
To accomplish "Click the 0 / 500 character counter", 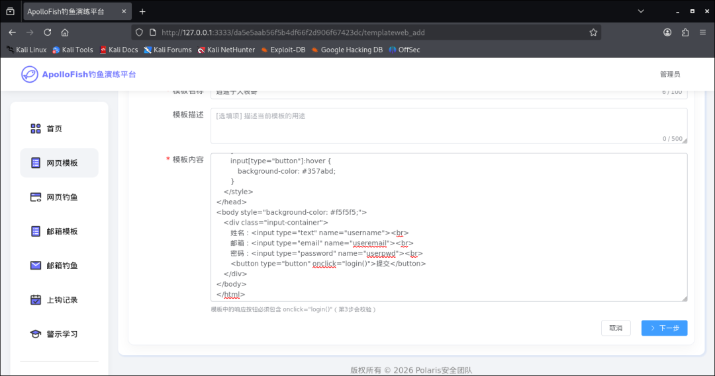I will click(672, 138).
